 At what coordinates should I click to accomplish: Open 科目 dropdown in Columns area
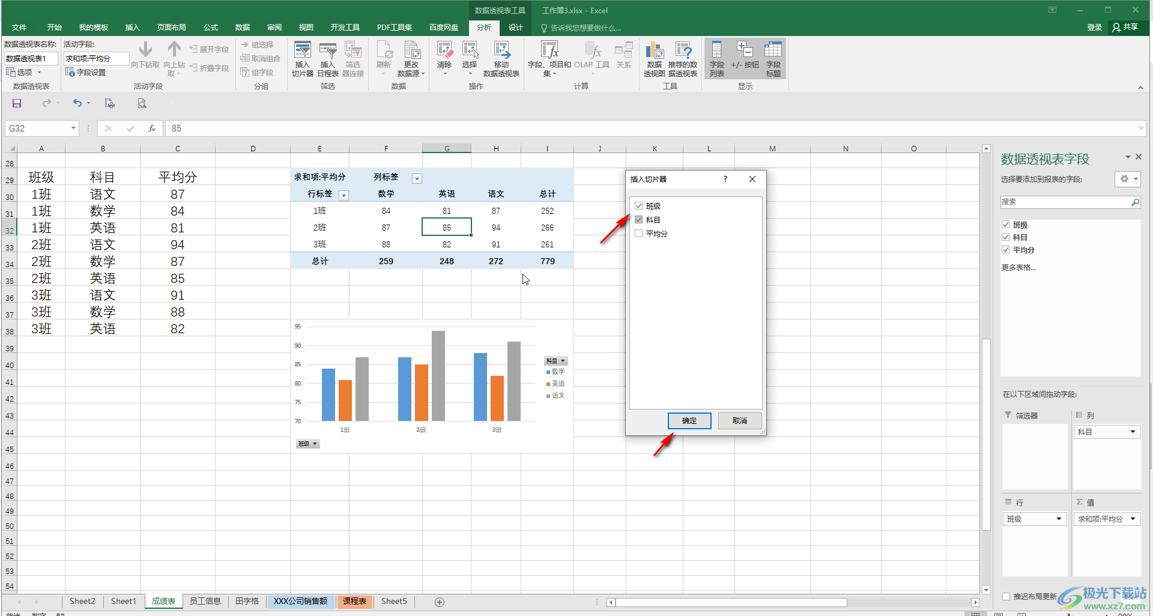point(1133,432)
